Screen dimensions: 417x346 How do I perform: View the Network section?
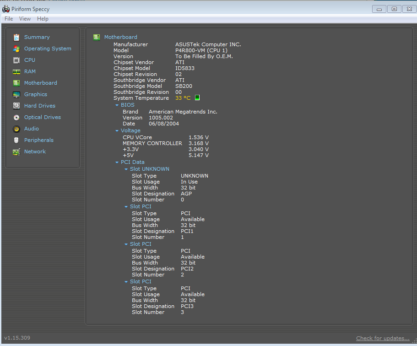point(35,151)
